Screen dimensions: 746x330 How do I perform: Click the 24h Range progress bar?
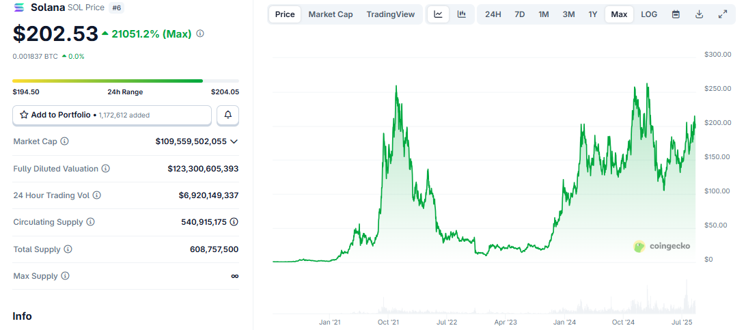point(126,81)
